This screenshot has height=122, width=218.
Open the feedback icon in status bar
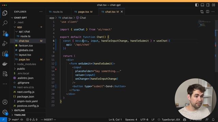207,120
